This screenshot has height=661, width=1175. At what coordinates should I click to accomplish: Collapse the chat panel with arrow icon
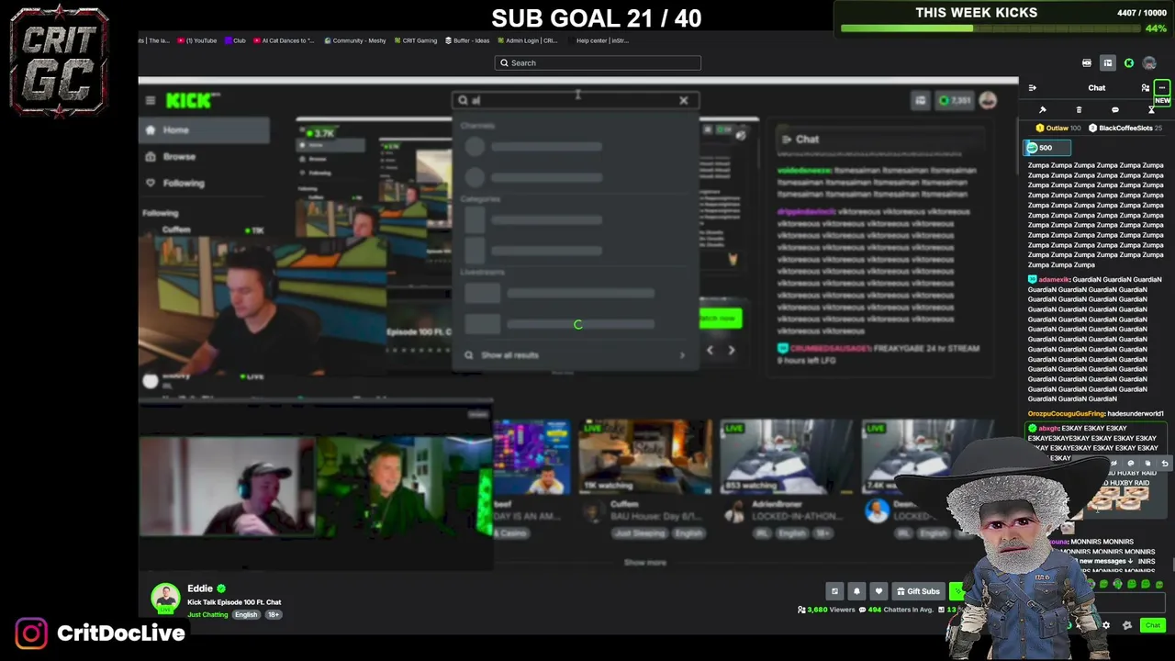(x=1033, y=88)
